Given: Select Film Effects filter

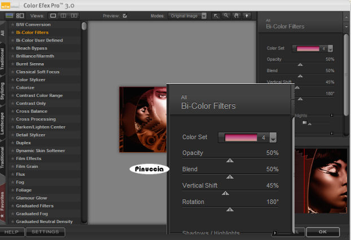Looking at the screenshot, I should 29,158.
